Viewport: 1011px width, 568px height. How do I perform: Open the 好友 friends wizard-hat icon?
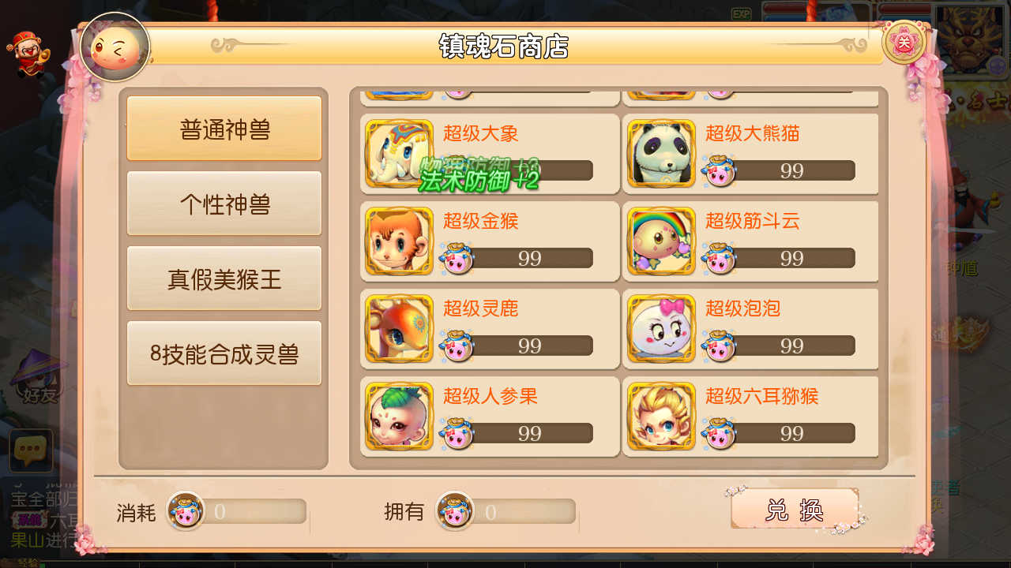coord(38,377)
